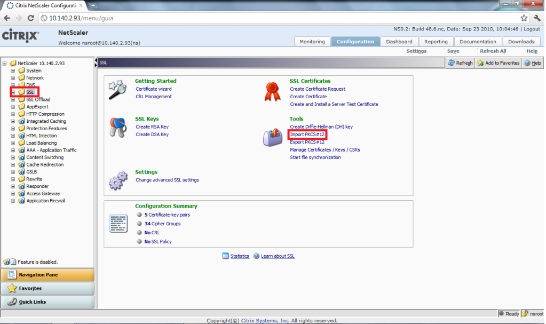
Task: Open Import PKCS#12 link
Action: [x=307, y=135]
